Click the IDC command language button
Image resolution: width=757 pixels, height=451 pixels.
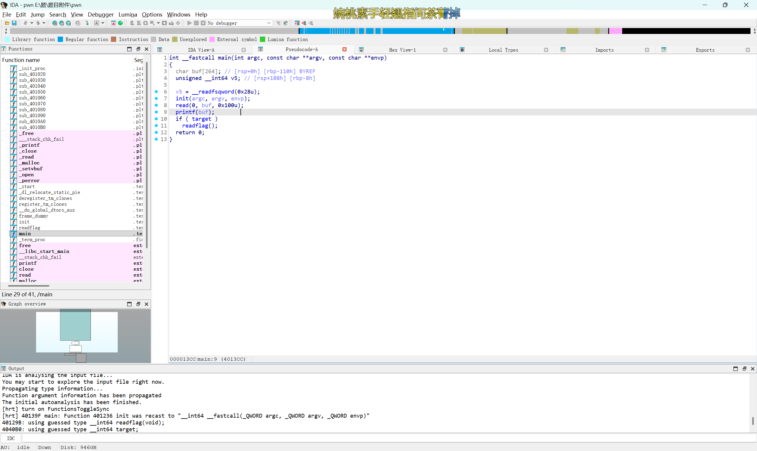click(x=11, y=438)
